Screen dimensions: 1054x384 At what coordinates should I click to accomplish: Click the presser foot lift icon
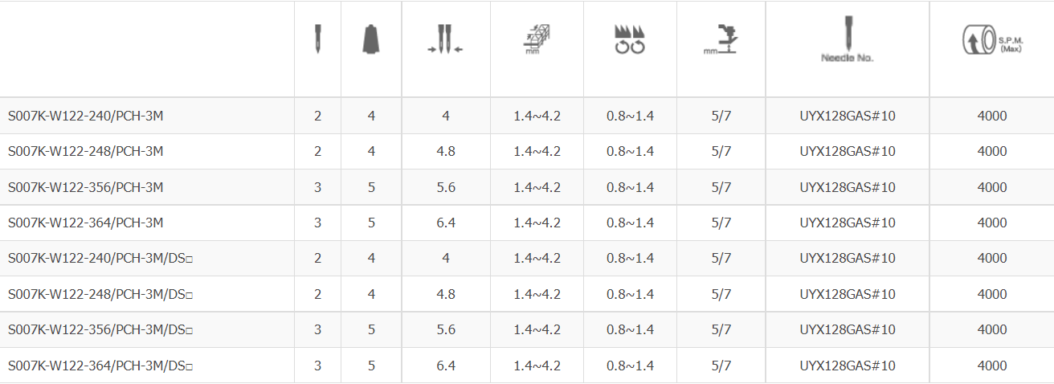click(x=721, y=40)
